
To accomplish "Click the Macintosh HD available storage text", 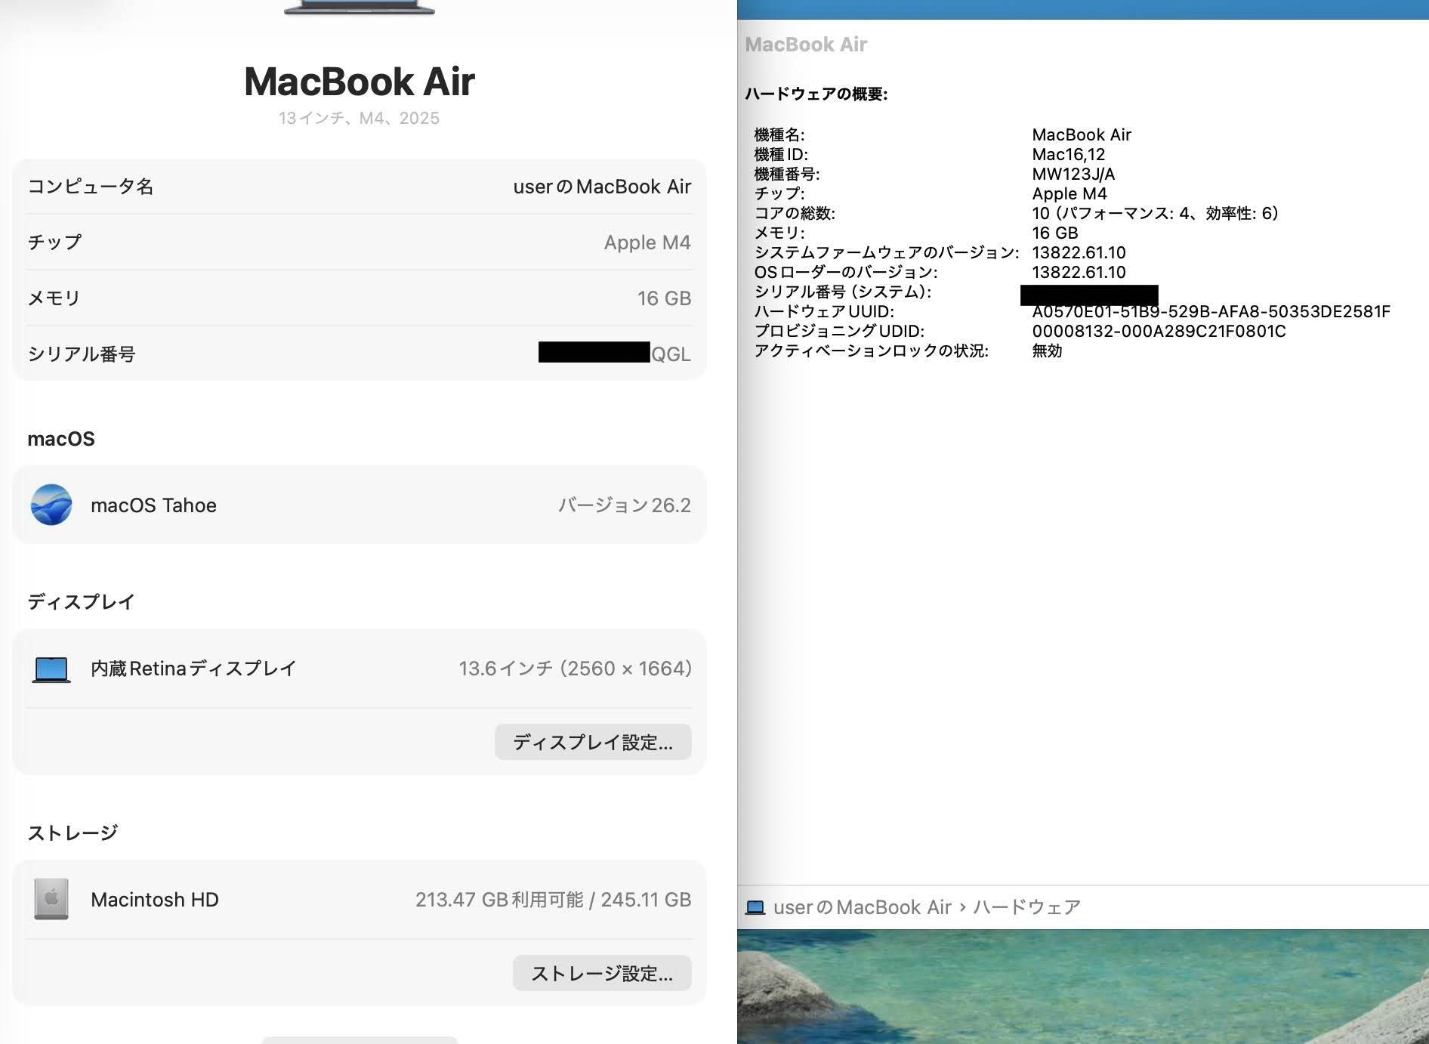I will tap(553, 900).
